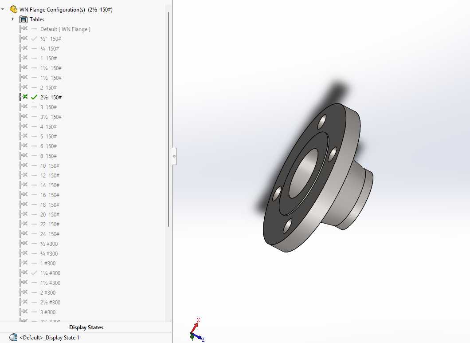Select the 10 150# configuration
The image size is (470, 343).
click(50, 166)
